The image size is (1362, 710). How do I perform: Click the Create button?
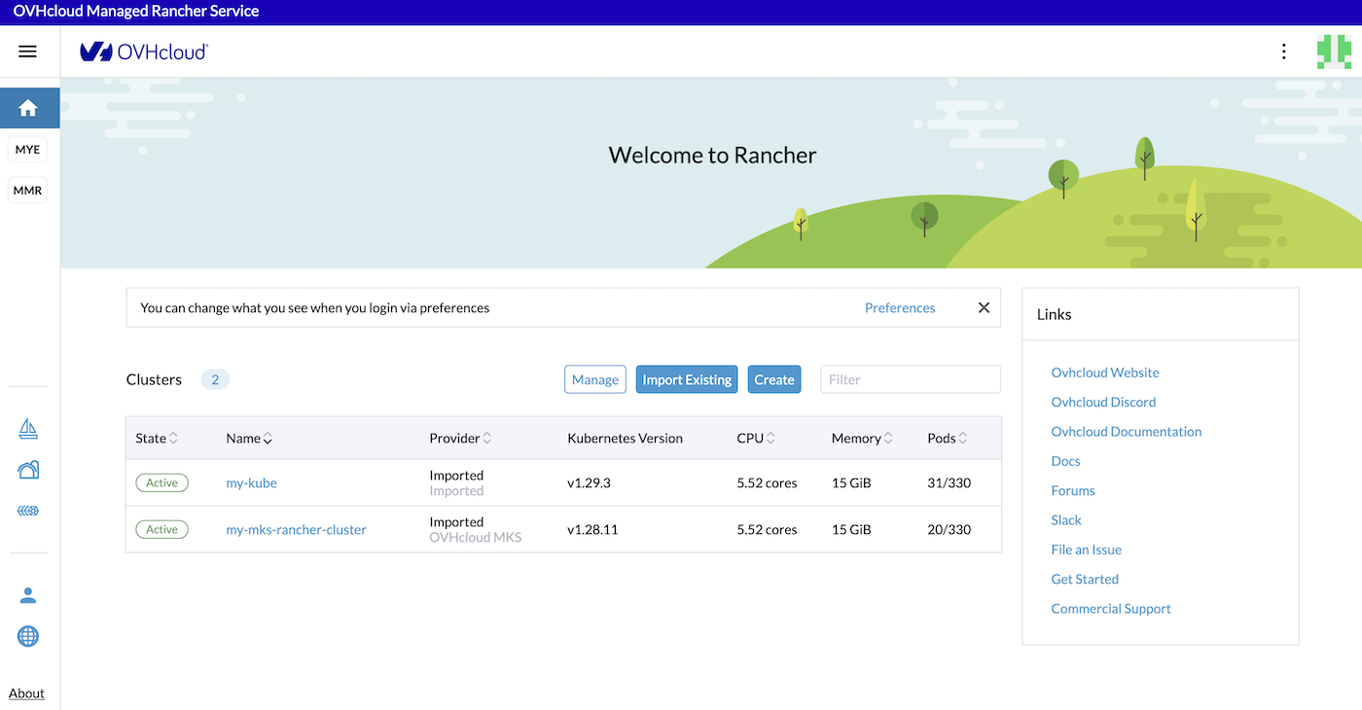(774, 379)
